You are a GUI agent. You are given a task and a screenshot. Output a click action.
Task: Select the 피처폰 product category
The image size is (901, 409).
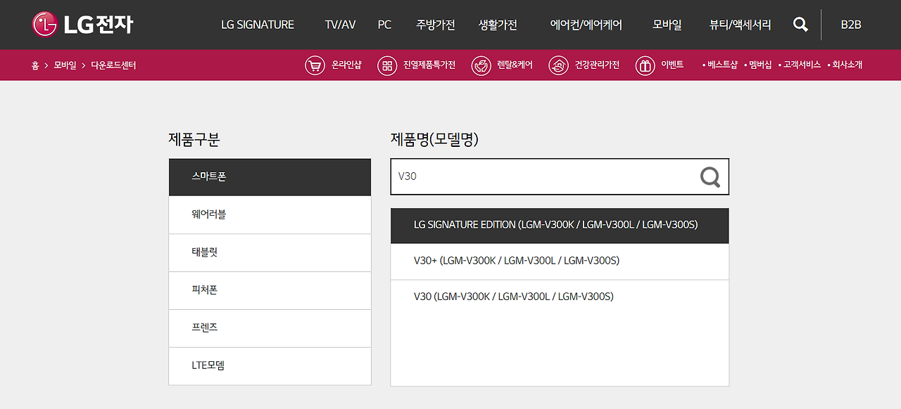pos(270,290)
